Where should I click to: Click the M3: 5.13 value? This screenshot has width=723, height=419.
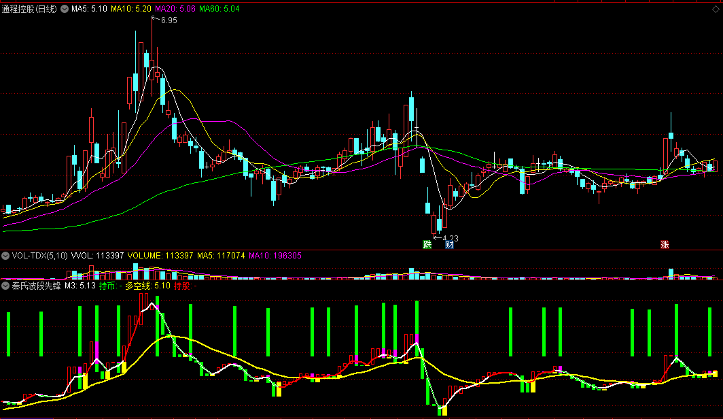(80, 286)
